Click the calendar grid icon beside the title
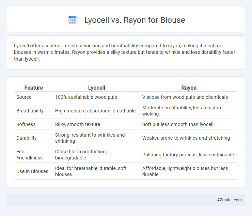Viewport: 252px width, 216px height. click(x=73, y=20)
